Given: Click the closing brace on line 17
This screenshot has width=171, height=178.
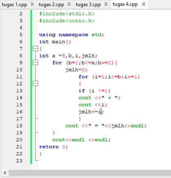Looking at the screenshot, I should tap(80, 119).
